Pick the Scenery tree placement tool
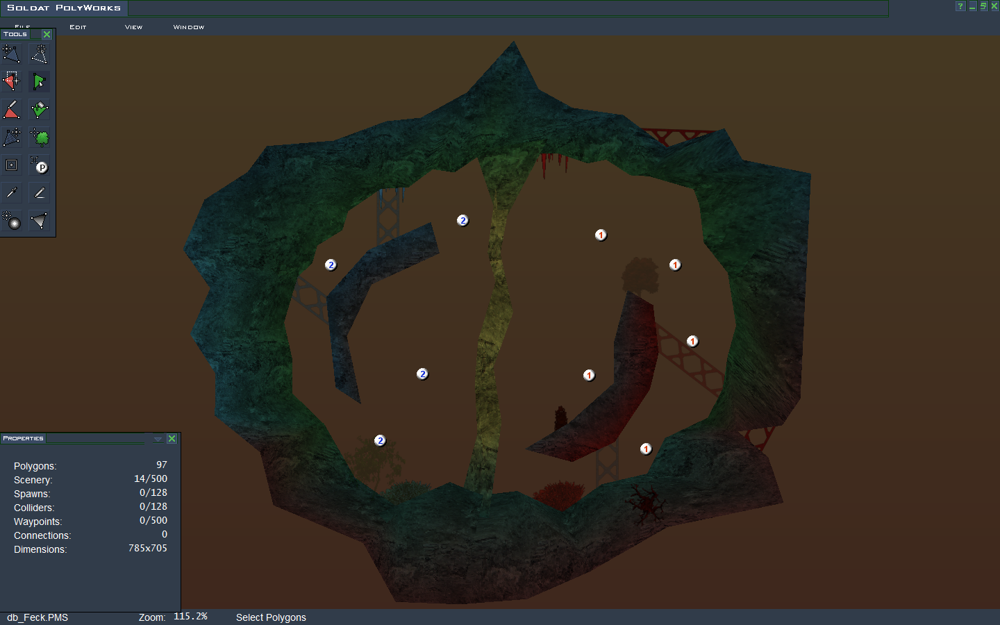The height and width of the screenshot is (625, 1000). tap(40, 137)
